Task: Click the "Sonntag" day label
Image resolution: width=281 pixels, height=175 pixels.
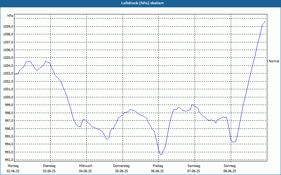Action: pyautogui.click(x=230, y=166)
